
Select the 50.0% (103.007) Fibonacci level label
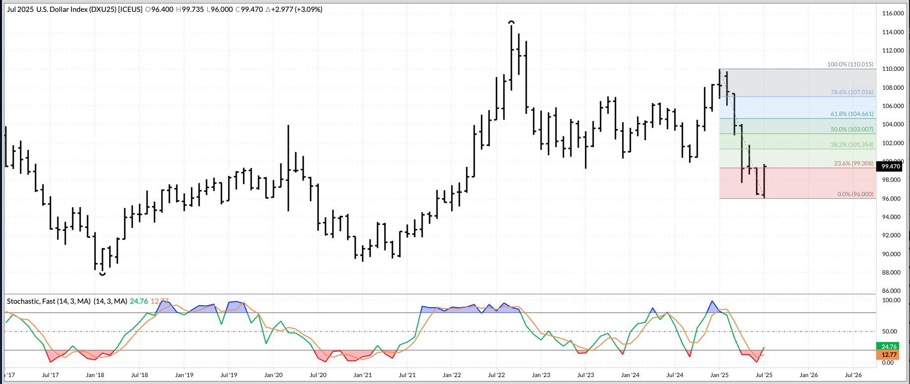[852, 129]
